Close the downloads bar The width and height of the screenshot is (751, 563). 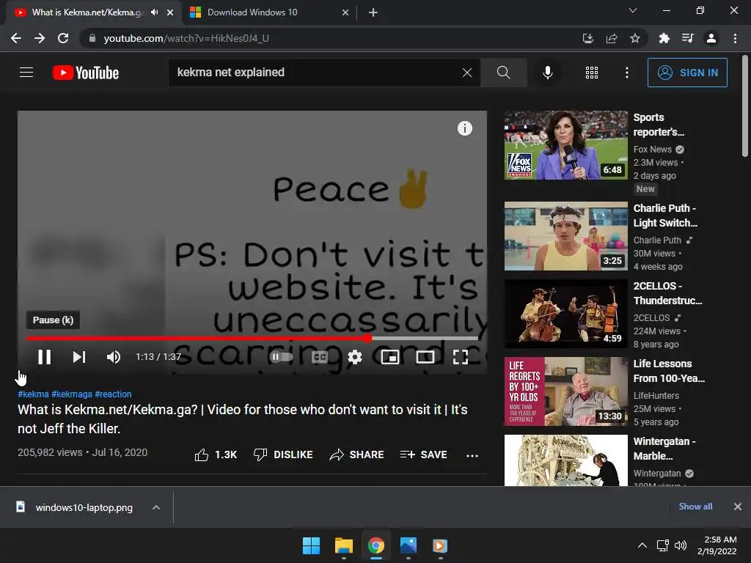pyautogui.click(x=738, y=507)
